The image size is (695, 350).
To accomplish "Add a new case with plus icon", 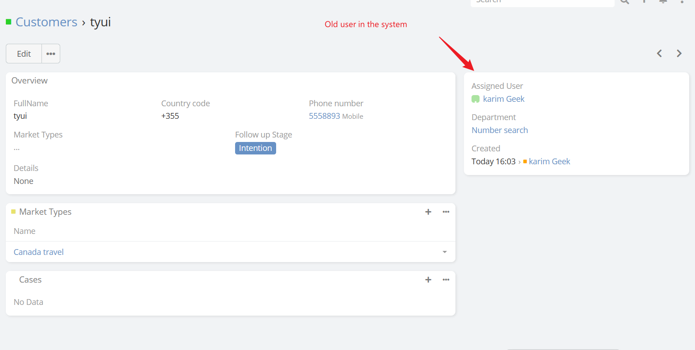I will click(428, 279).
